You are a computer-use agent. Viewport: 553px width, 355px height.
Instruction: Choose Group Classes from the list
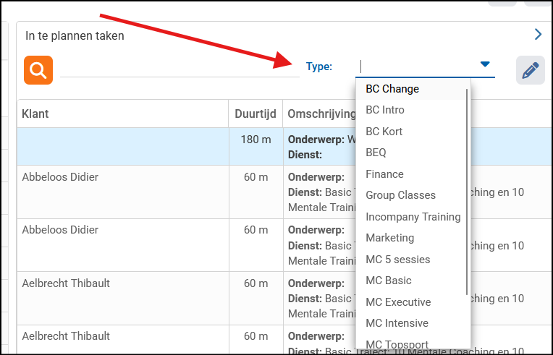pos(400,195)
